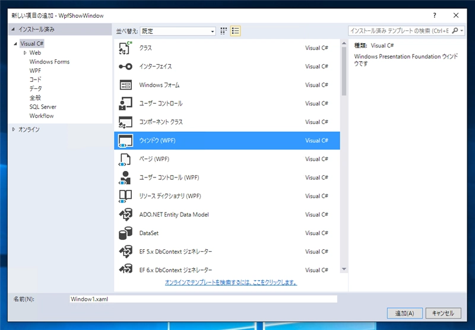
Task: Collapse the インストール済み section
Action: pyautogui.click(x=13, y=29)
